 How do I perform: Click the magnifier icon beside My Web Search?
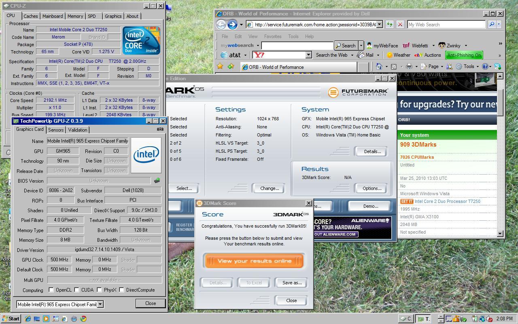492,24
